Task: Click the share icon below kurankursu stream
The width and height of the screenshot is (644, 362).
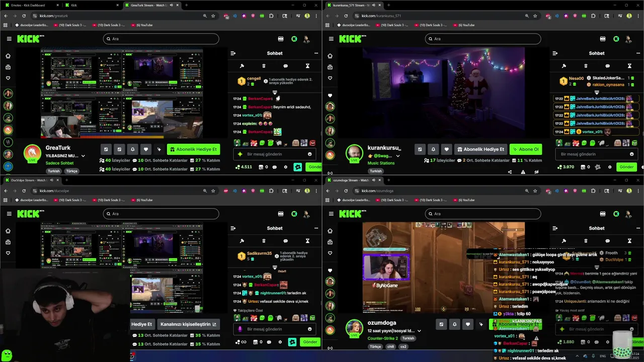Action: pyautogui.click(x=510, y=172)
